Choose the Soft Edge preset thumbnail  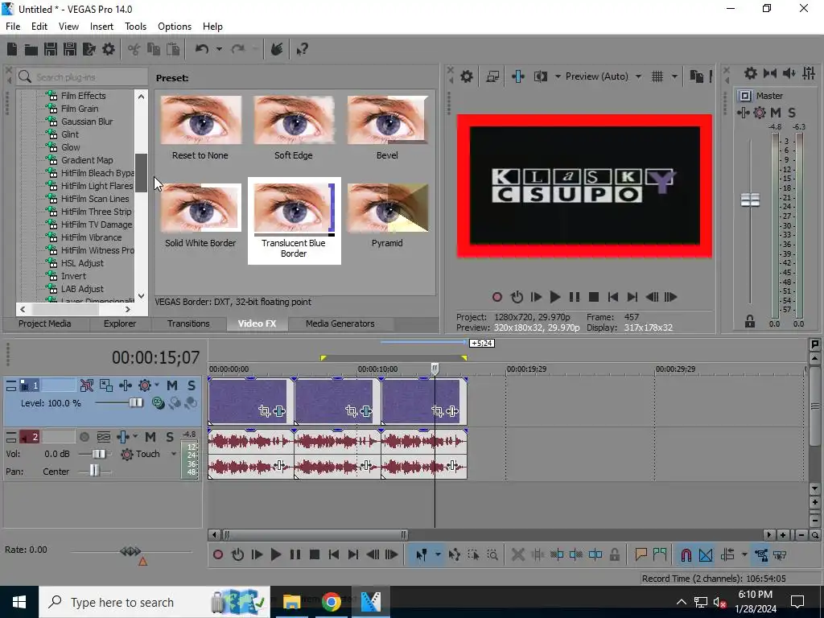(x=293, y=121)
